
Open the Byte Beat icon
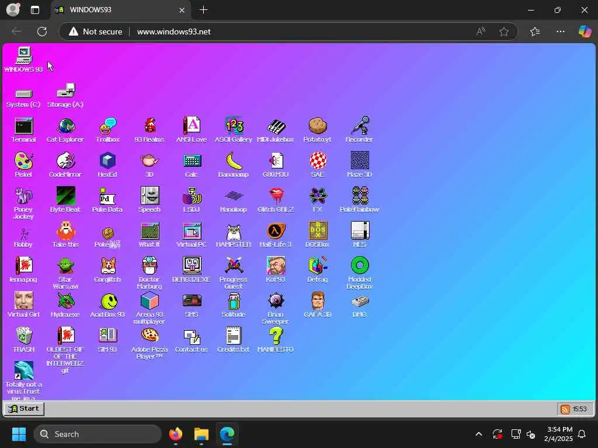(x=65, y=200)
